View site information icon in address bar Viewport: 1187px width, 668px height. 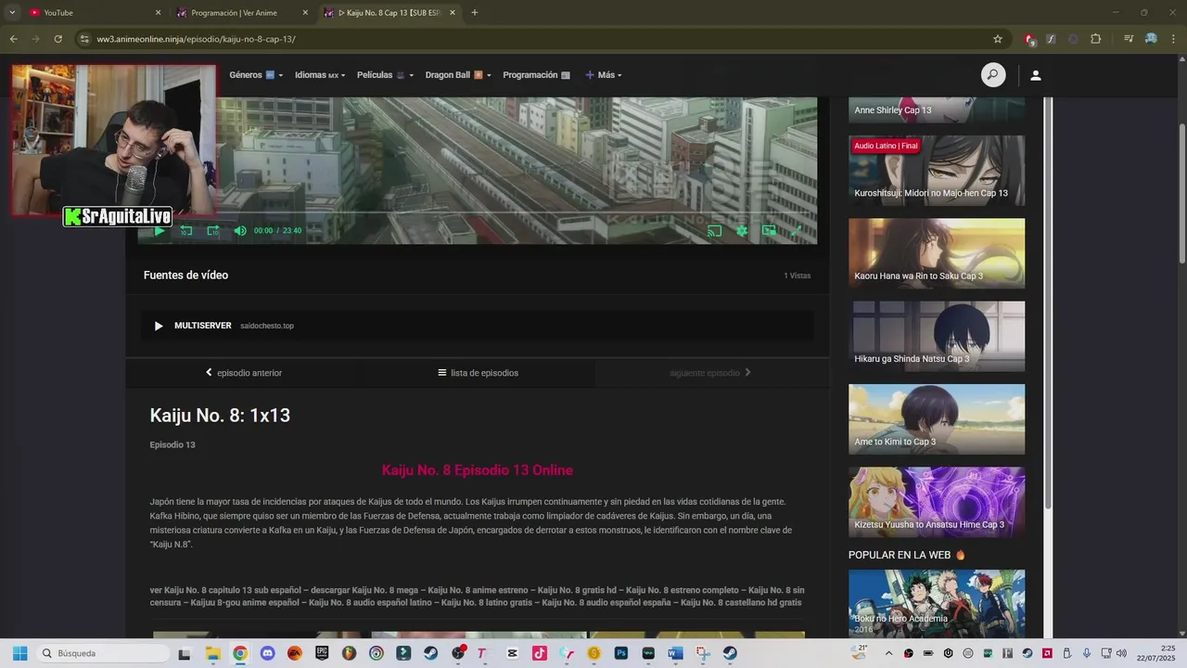(84, 39)
